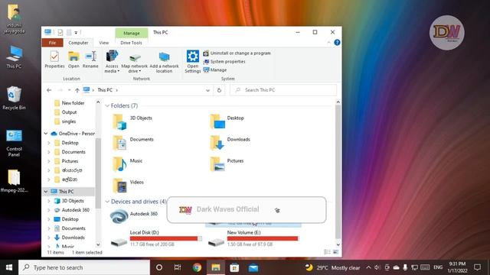This screenshot has width=490, height=275.
Task: Select the Documents folder icon
Action: pyautogui.click(x=119, y=143)
